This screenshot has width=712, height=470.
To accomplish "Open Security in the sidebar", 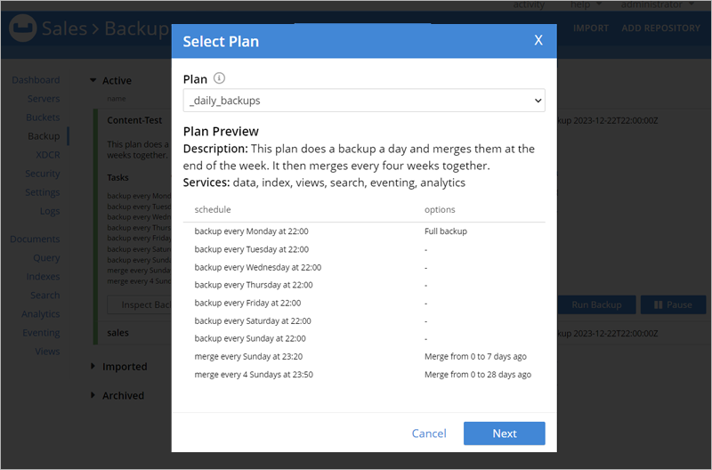I will 42,174.
